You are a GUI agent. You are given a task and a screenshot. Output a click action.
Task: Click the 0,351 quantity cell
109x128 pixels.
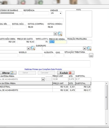pyautogui.click(x=72, y=87)
